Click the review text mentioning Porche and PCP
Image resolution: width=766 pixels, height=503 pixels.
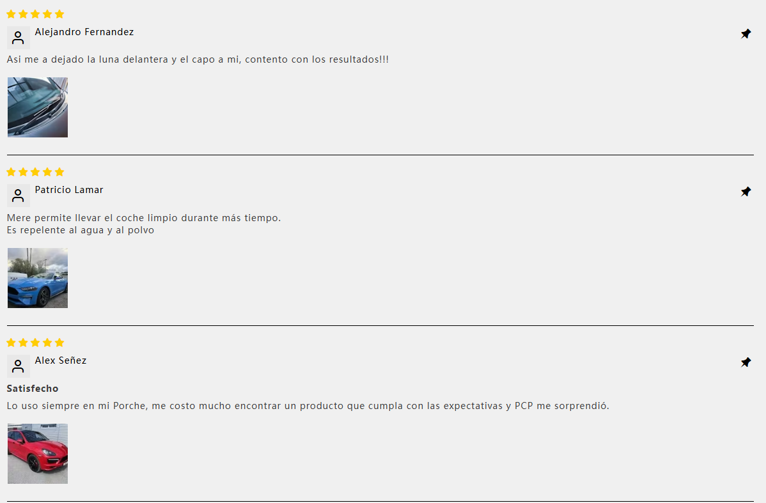308,406
